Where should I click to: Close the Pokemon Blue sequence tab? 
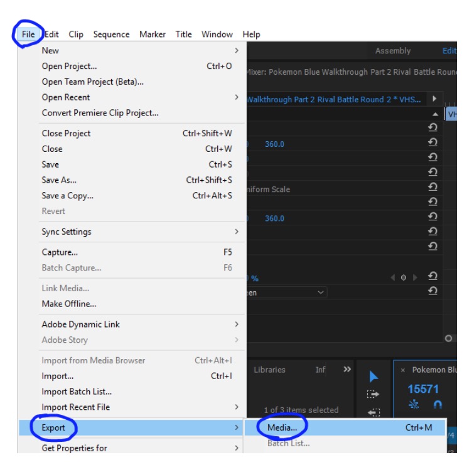[402, 370]
